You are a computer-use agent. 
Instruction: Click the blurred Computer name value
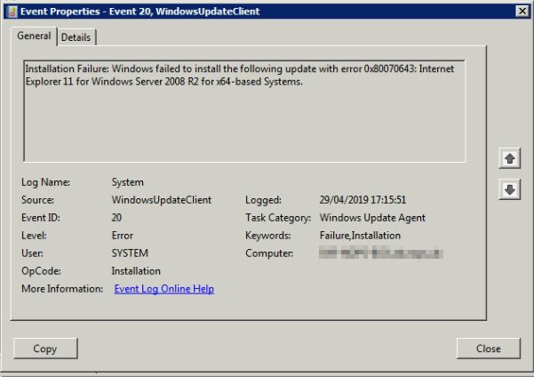(381, 253)
